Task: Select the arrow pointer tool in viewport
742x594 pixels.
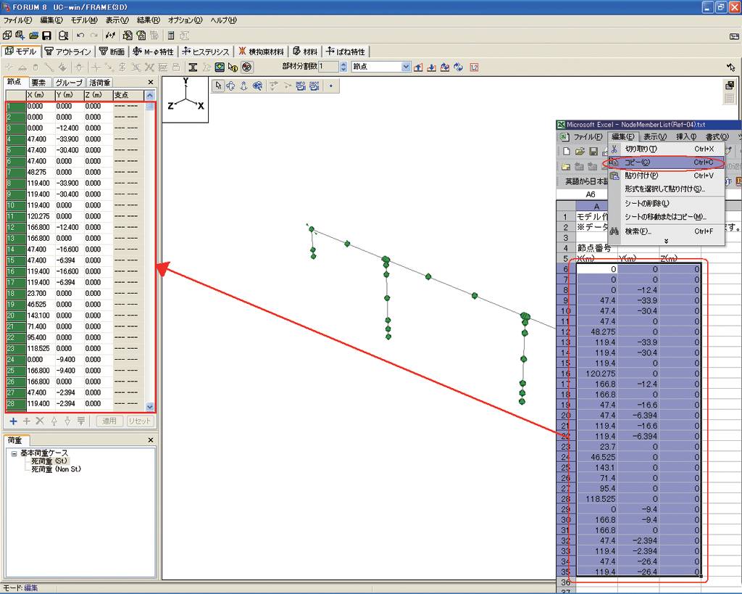Action: pyautogui.click(x=218, y=86)
